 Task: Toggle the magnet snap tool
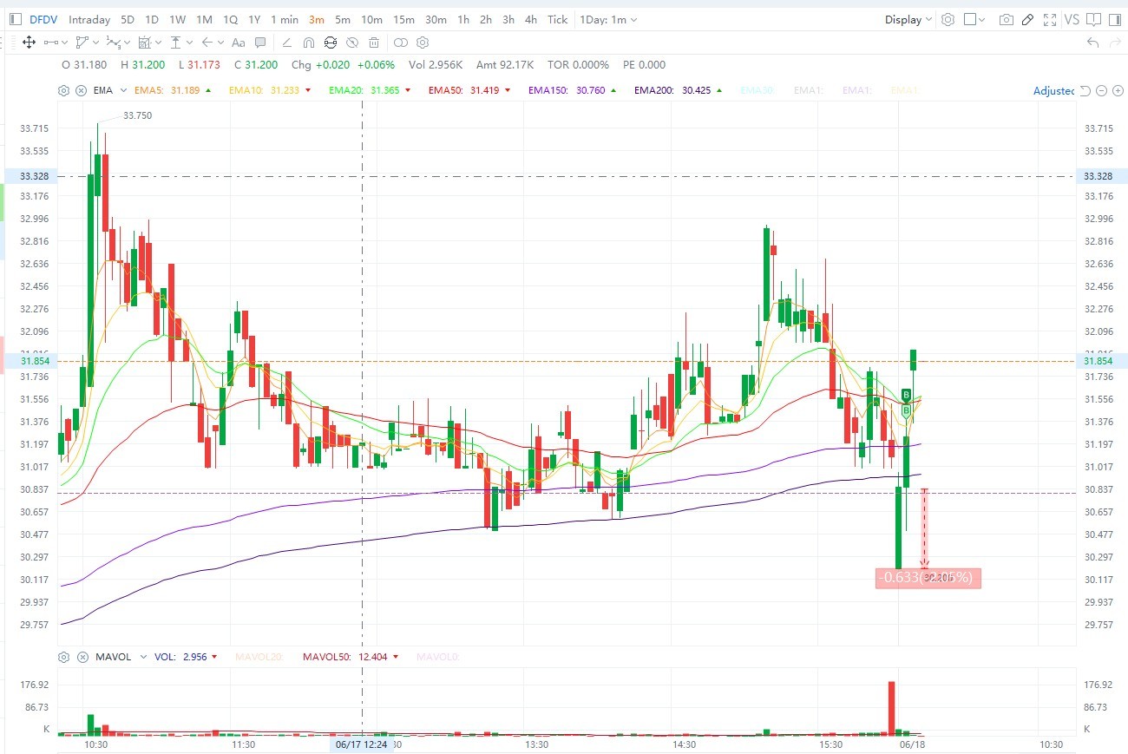[x=308, y=42]
